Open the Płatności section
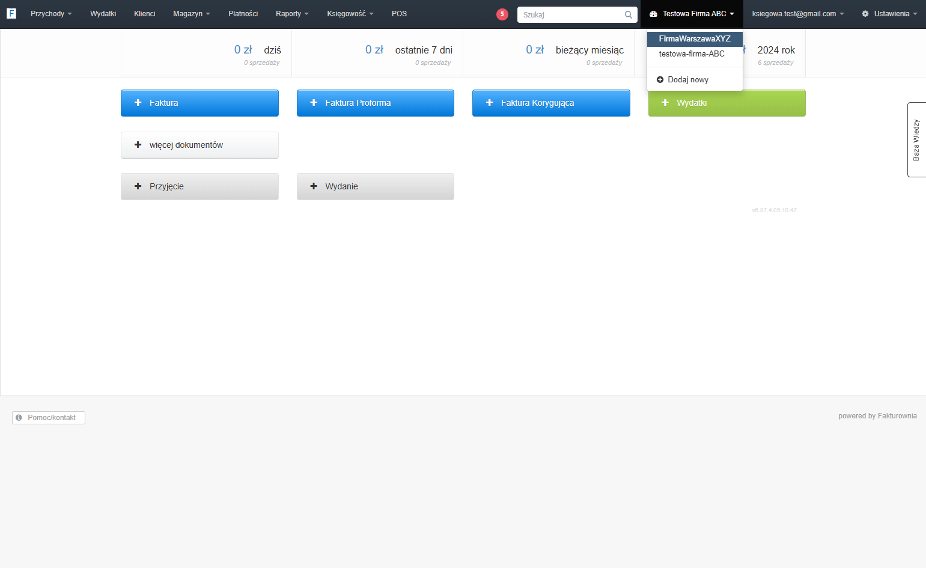 point(243,13)
